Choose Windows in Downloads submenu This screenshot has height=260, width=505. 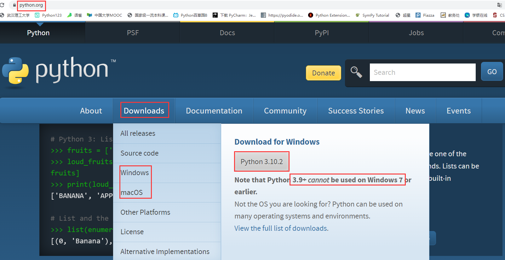tap(167, 173)
